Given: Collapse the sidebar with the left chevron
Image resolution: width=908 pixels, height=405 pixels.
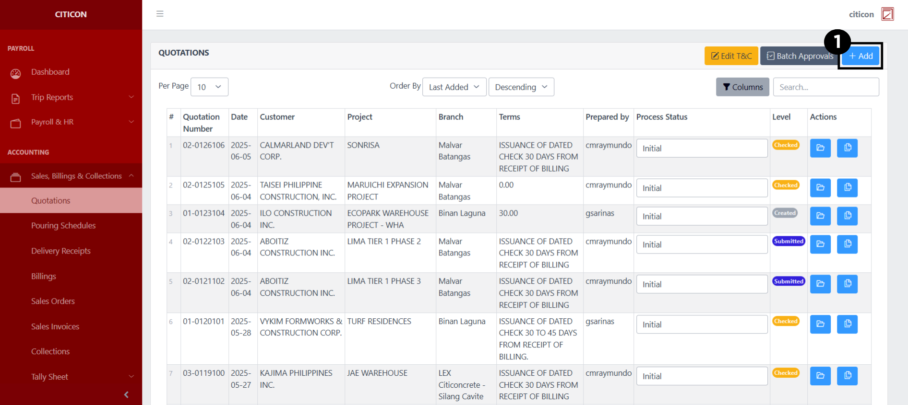Looking at the screenshot, I should (126, 394).
